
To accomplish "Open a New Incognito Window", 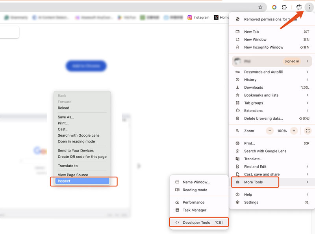I will click(x=272, y=47).
